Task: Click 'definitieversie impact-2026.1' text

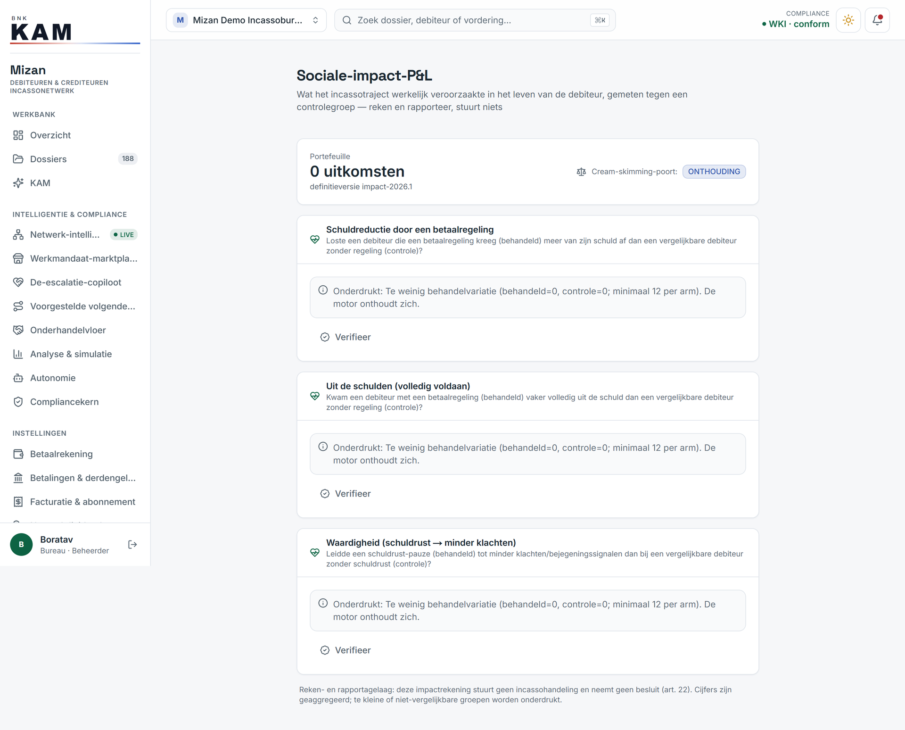Action: (x=361, y=187)
